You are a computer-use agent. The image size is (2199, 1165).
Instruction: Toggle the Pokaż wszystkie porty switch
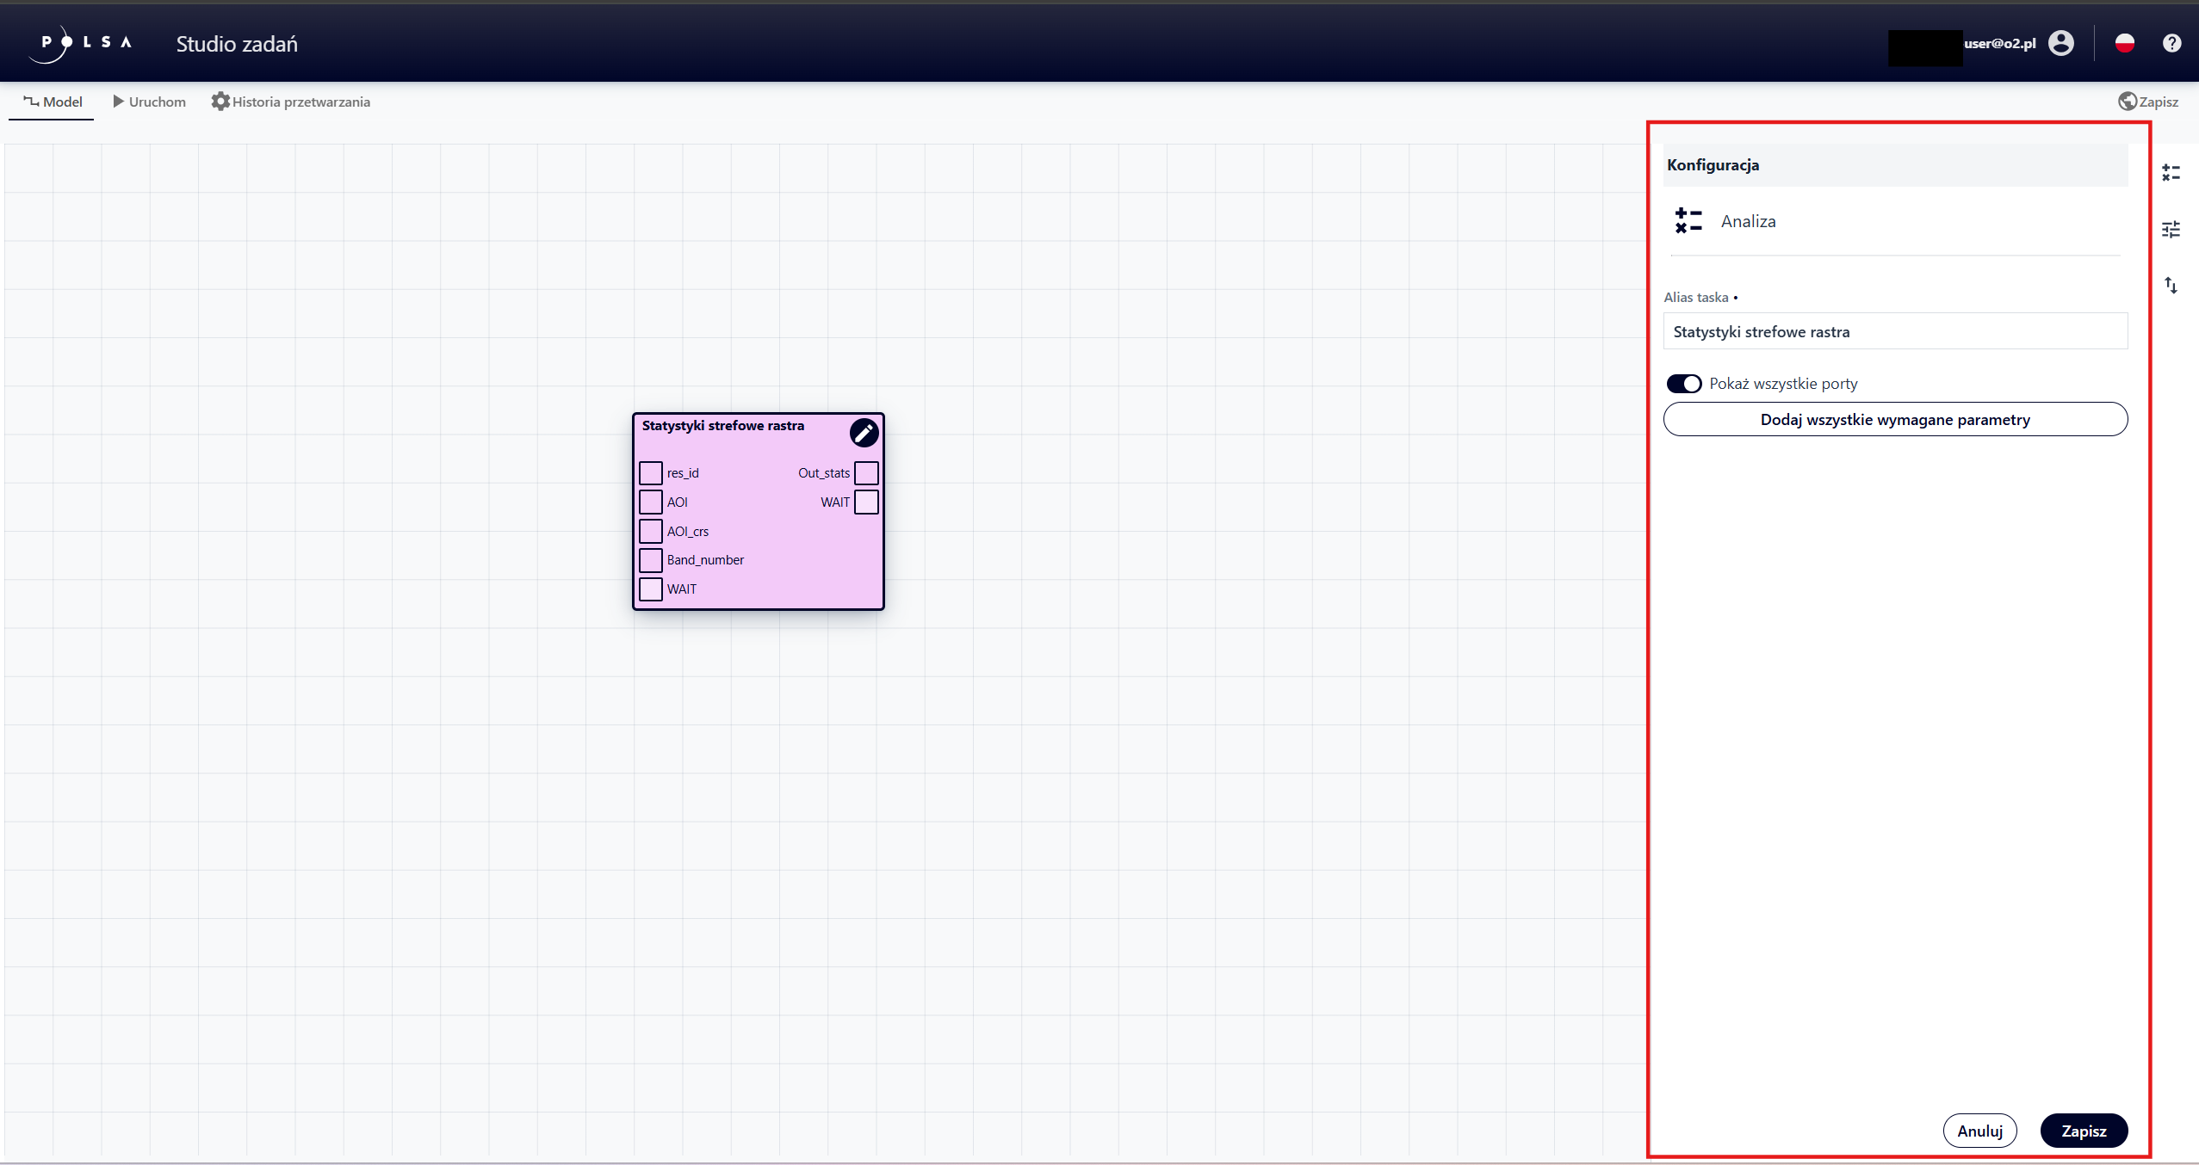pyautogui.click(x=1683, y=384)
